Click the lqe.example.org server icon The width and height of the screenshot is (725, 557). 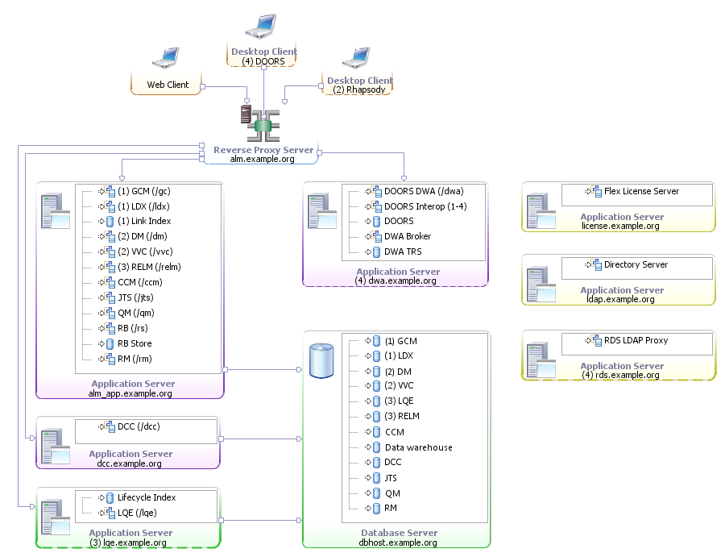tap(55, 518)
